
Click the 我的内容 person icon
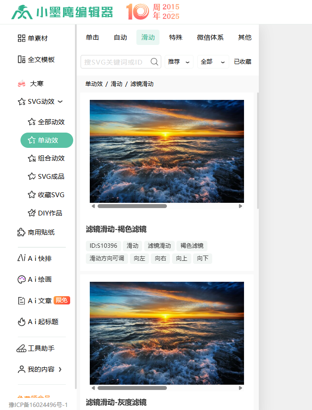pyautogui.click(x=21, y=369)
